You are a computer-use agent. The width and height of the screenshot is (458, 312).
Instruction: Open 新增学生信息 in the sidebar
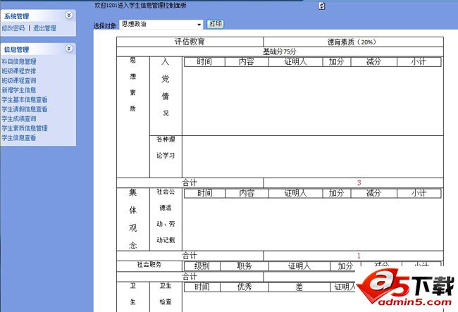19,90
